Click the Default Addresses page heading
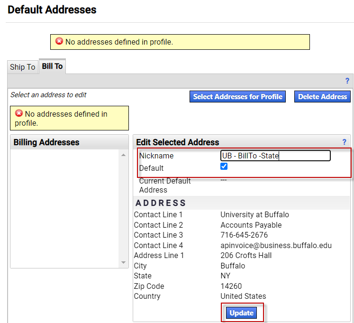Image resolution: width=354 pixels, height=323 pixels. pyautogui.click(x=52, y=9)
